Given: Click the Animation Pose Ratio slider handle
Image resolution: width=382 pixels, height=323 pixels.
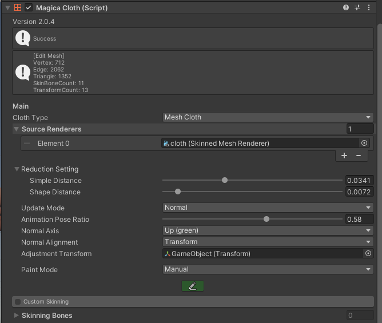Looking at the screenshot, I should (266, 219).
